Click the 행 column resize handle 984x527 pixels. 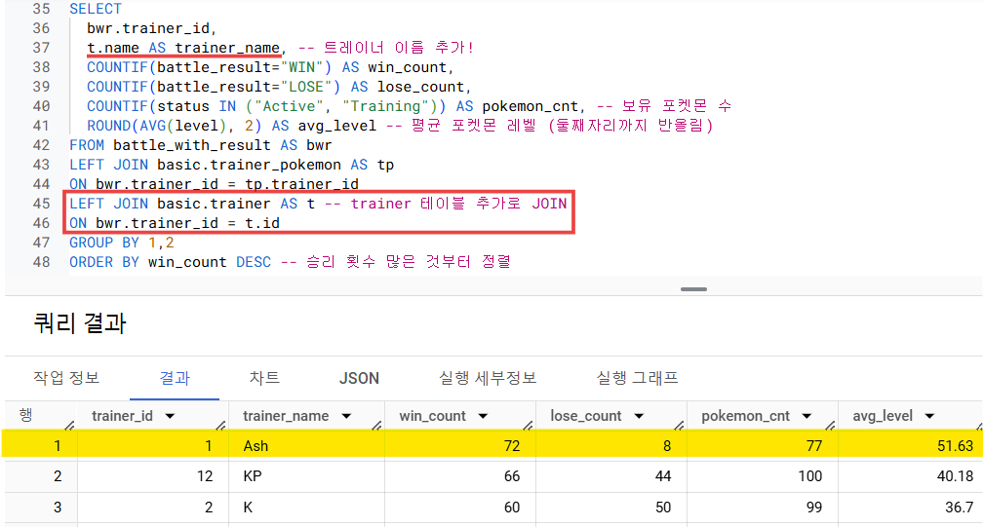click(69, 426)
